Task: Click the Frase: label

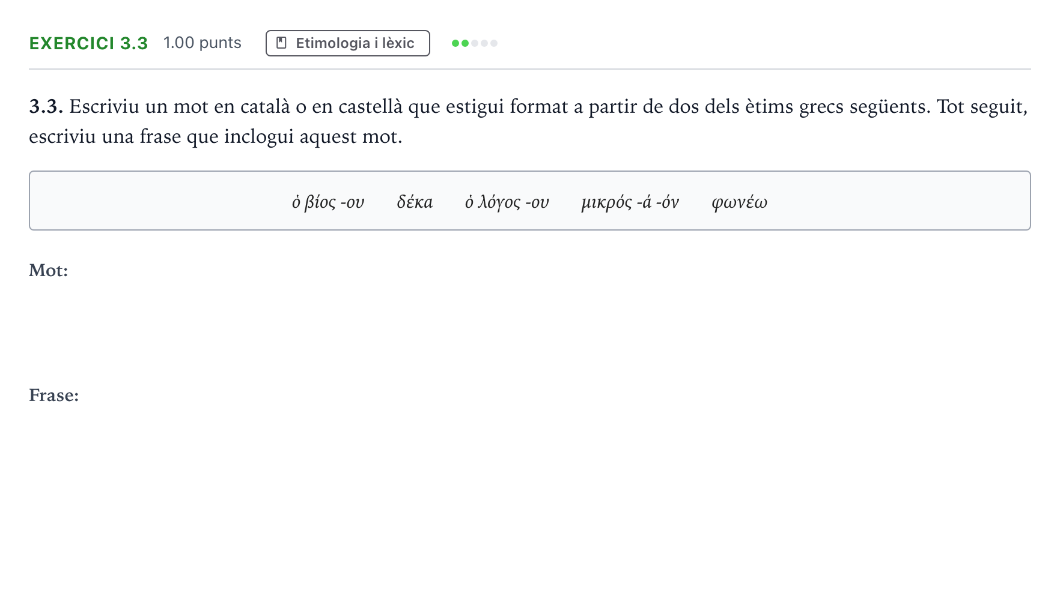Action: pyautogui.click(x=54, y=395)
